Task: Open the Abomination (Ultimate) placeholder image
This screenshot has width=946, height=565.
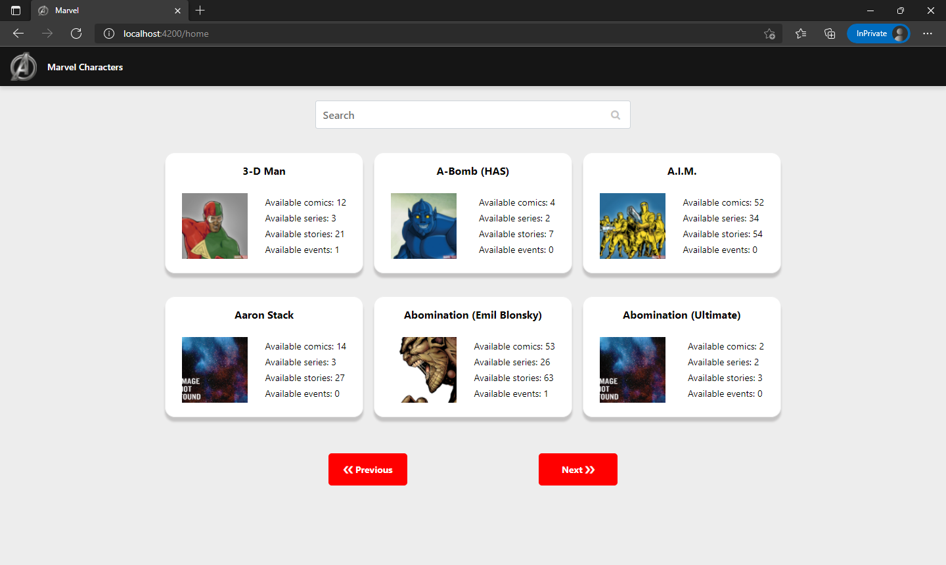Action: (x=633, y=370)
